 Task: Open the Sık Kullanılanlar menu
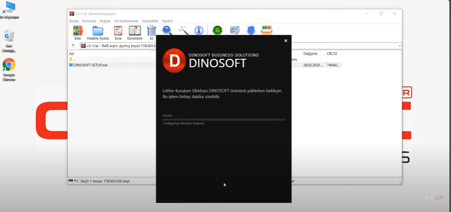(x=126, y=21)
